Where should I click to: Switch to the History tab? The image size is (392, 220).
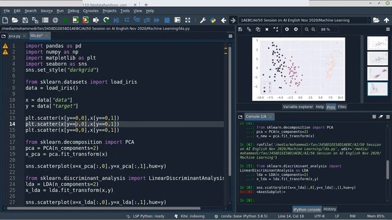330,209
